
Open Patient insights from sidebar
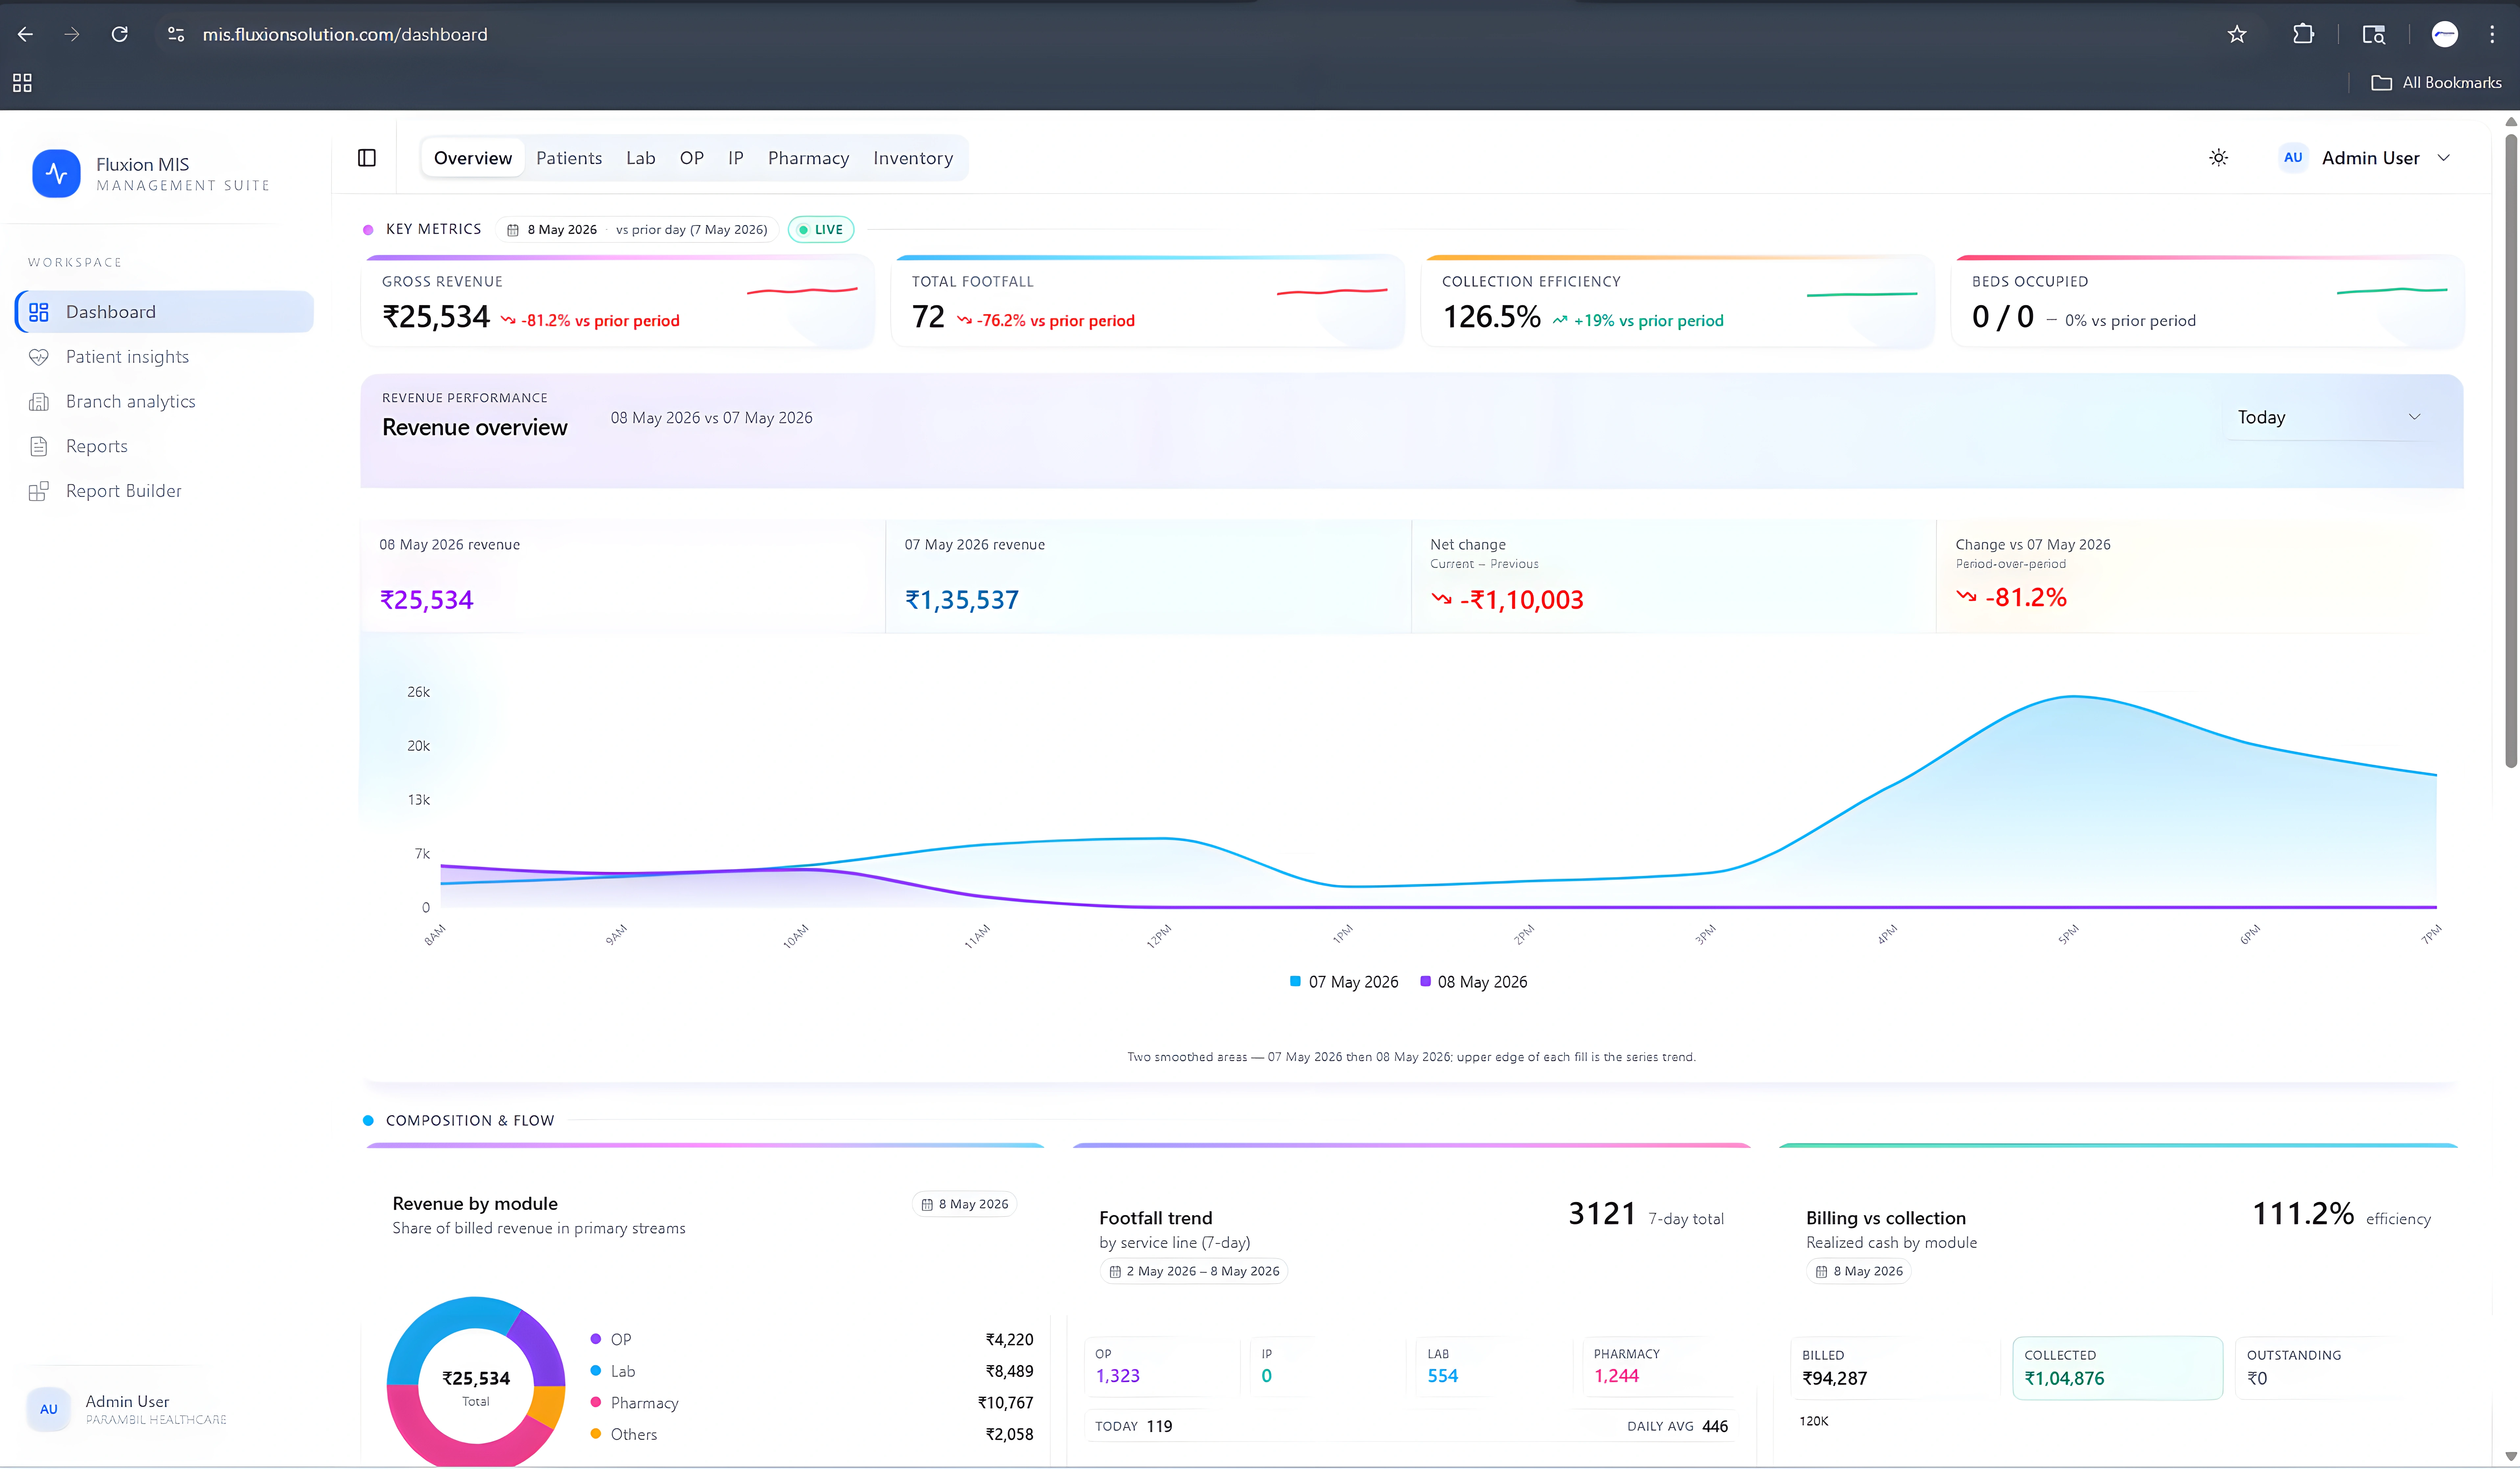click(127, 357)
